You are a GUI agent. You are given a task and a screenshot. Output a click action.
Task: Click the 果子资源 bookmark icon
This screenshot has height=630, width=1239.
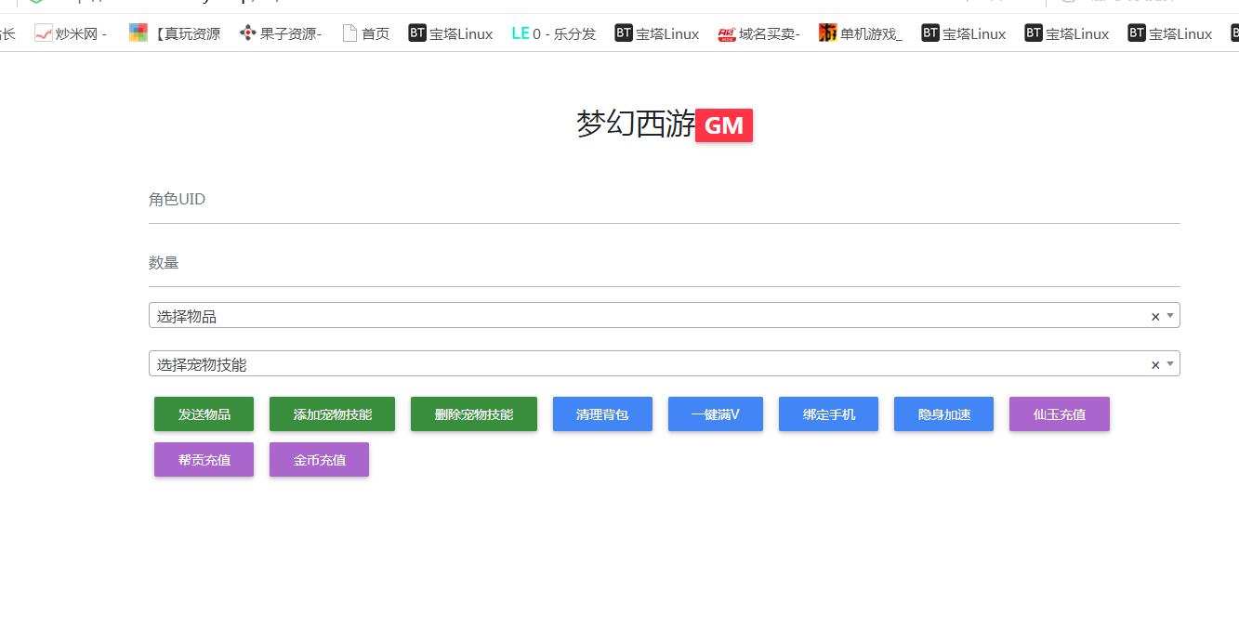click(x=247, y=33)
